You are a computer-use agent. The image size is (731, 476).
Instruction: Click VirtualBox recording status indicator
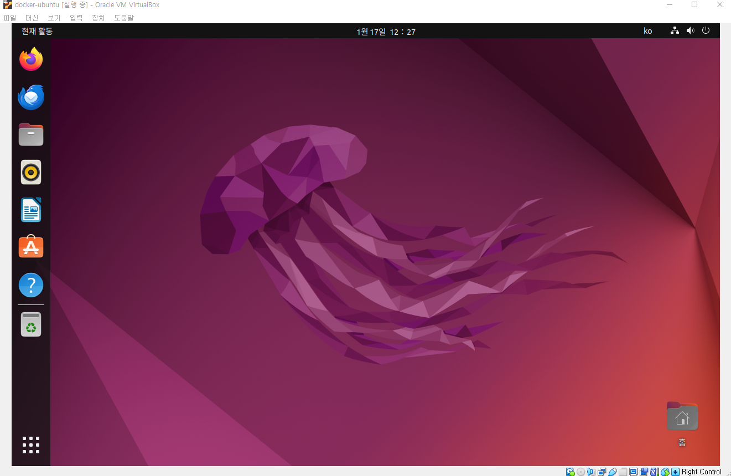tap(644, 472)
